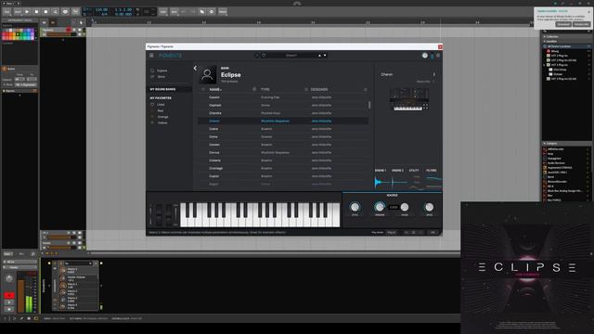Screen dimensions: 594x334
Task: Click the Pigments synth thumbnail in the preset info
Action: point(409,99)
